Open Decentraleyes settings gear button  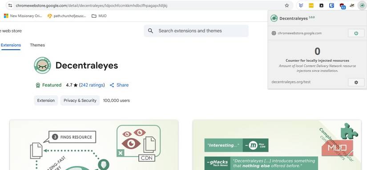356,82
